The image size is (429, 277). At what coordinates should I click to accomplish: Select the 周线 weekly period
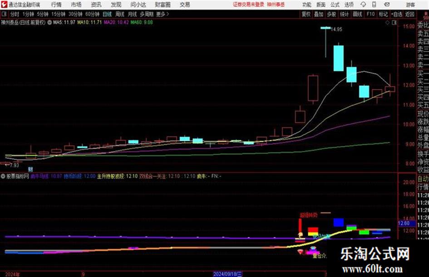point(120,14)
